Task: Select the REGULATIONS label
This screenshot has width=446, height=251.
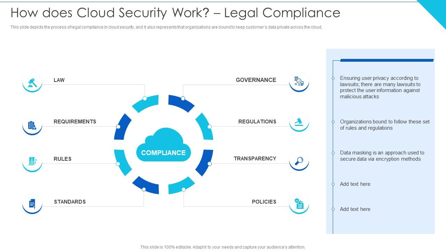Action: point(256,122)
